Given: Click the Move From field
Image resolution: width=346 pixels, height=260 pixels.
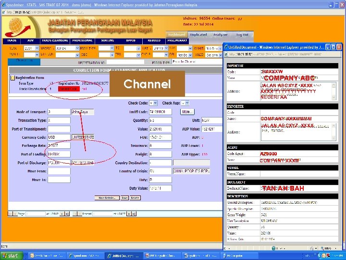Looking at the screenshot, I should 59,171.
